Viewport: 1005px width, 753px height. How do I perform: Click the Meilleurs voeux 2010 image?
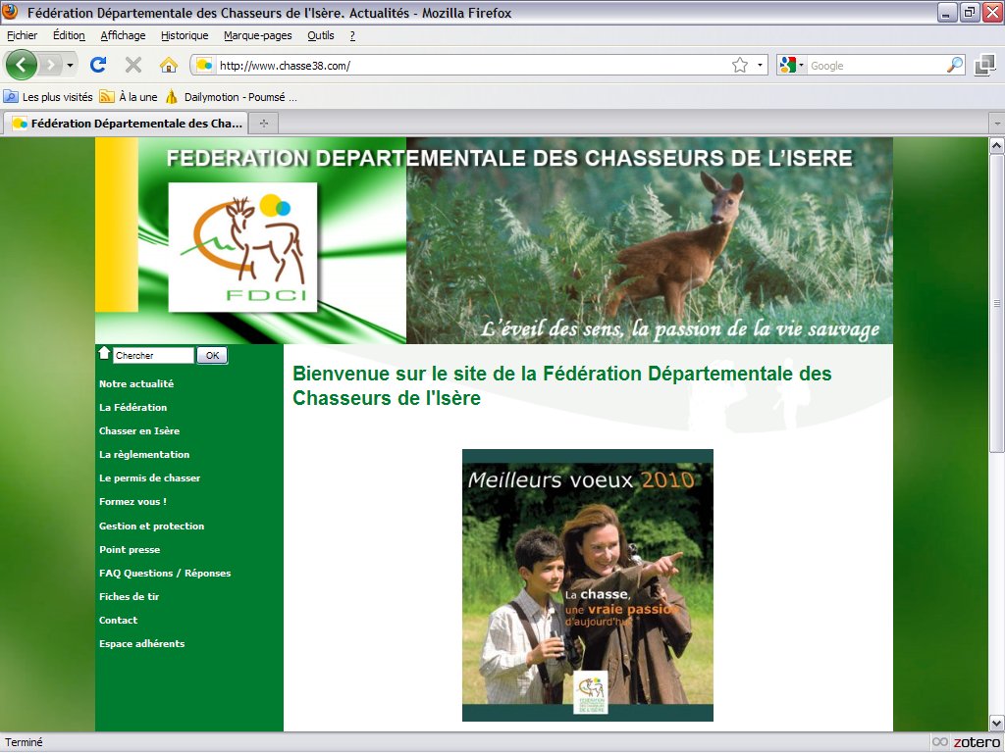[587, 585]
